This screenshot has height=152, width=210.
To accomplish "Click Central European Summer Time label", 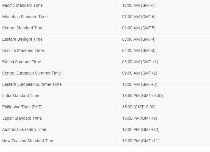I will pos(31,73).
